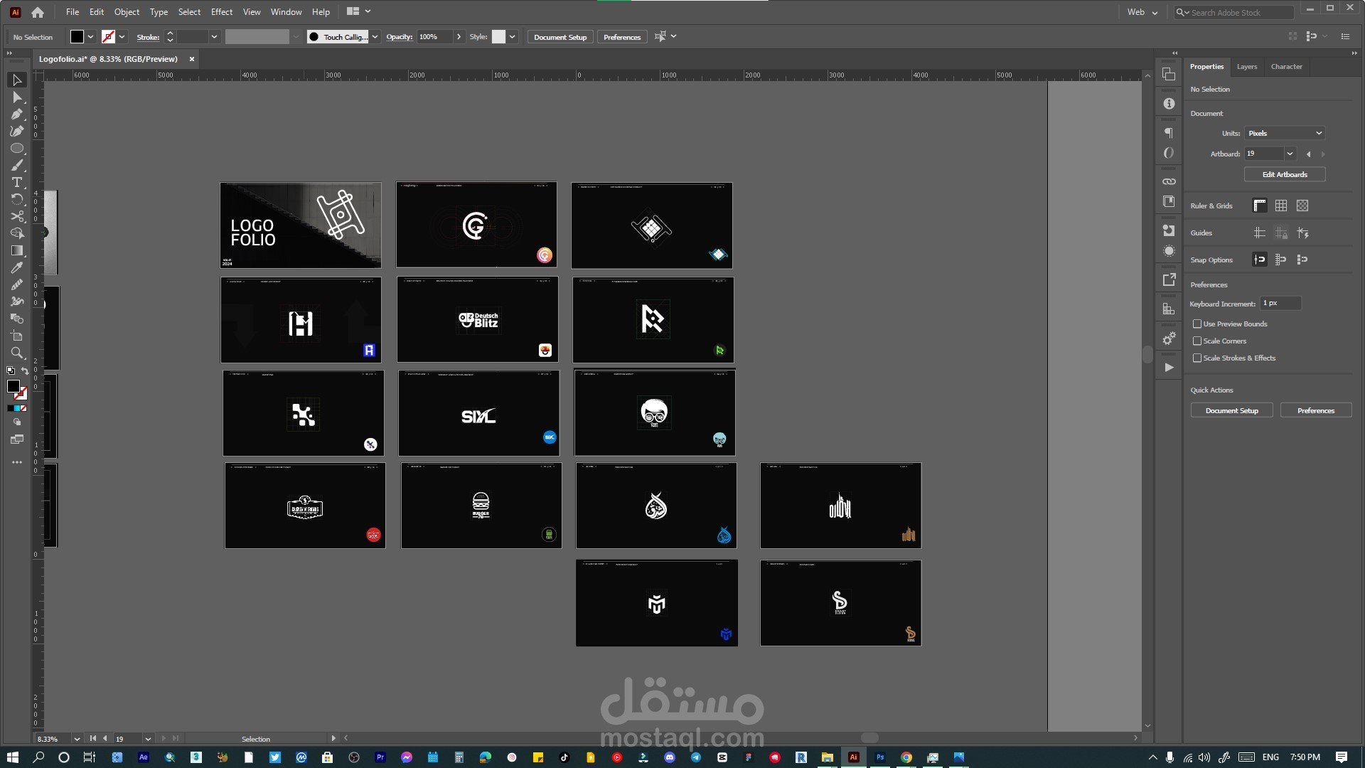Click the Edit Artboards button

coord(1284,174)
